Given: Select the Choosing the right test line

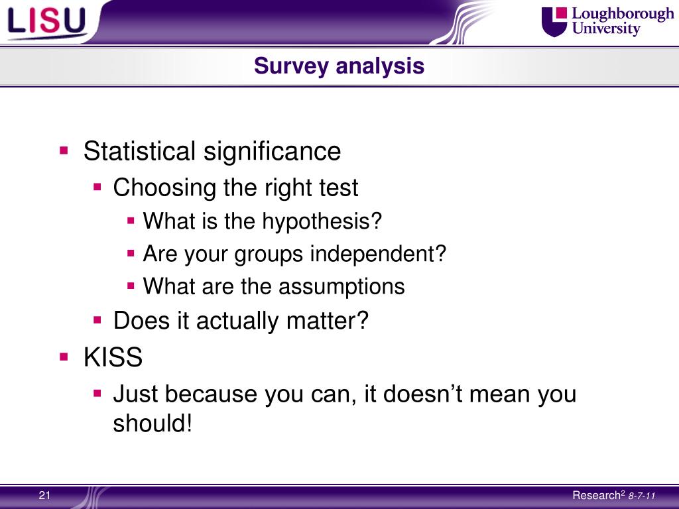Looking at the screenshot, I should (x=235, y=188).
